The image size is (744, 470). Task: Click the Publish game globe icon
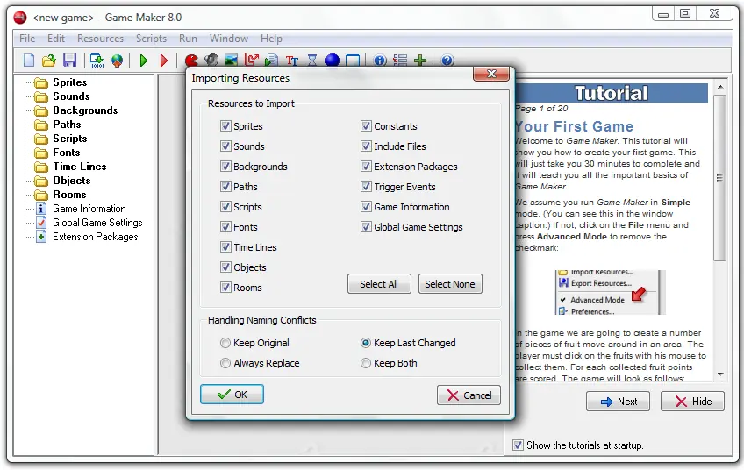pyautogui.click(x=118, y=61)
